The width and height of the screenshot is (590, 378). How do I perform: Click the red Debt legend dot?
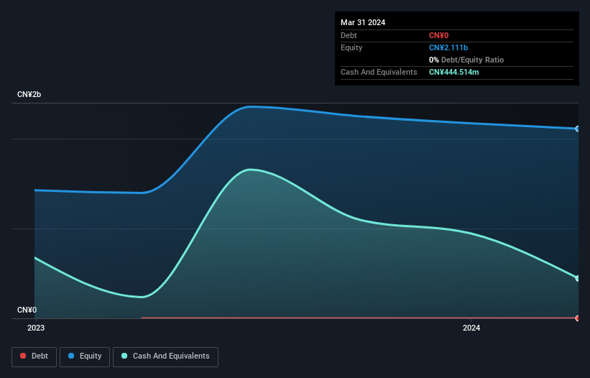(23, 356)
